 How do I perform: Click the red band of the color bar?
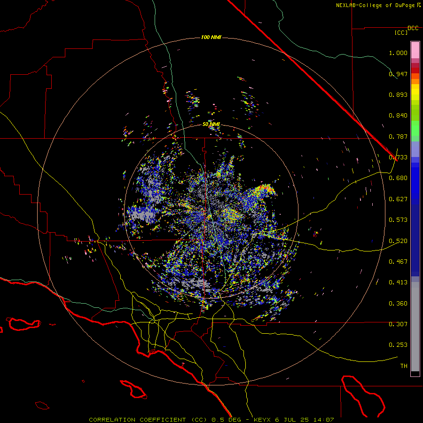(415, 70)
